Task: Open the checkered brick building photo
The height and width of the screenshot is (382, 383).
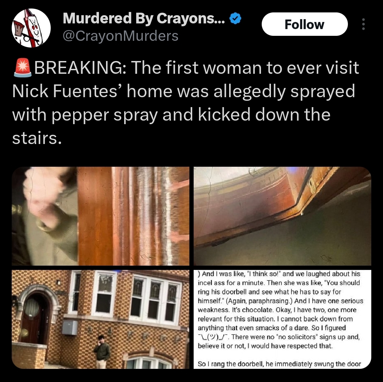Action: 100,319
